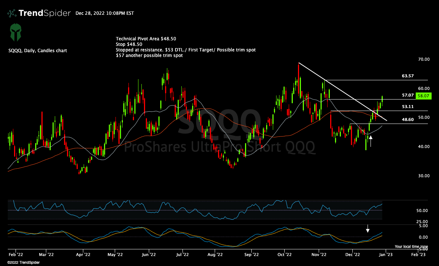Viewport: 439px width, 266px height.
Task: Click the "$57 another possible trim spot" note
Action: (x=149, y=55)
